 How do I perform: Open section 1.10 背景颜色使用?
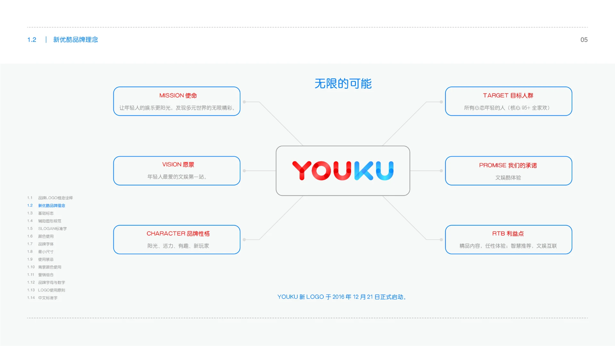point(49,267)
